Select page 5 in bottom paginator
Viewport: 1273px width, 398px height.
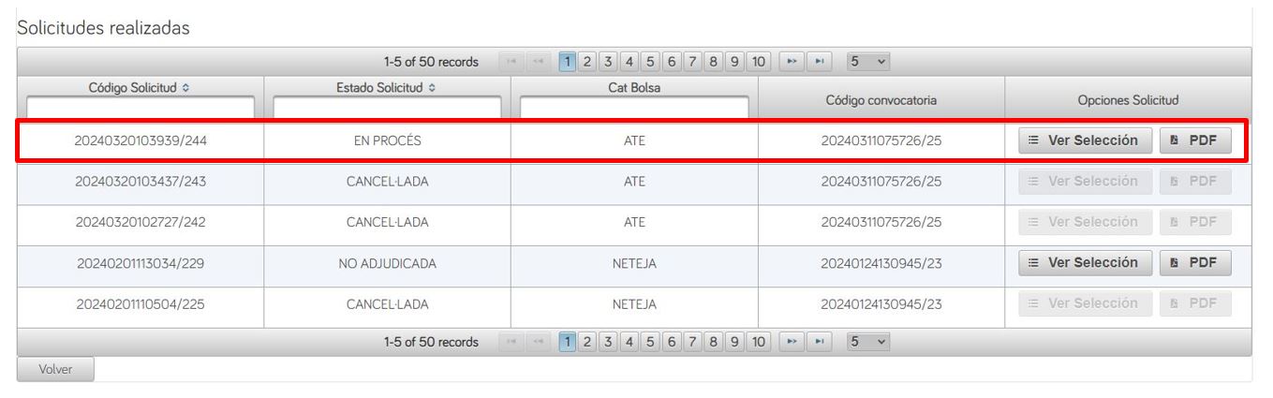click(650, 342)
